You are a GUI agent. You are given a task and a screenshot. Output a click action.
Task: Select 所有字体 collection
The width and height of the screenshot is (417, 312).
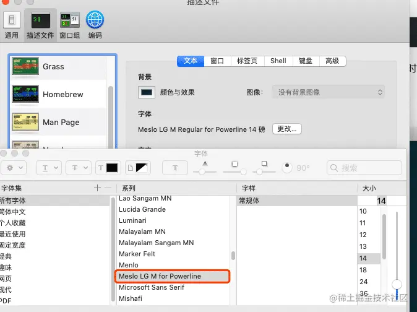54,201
